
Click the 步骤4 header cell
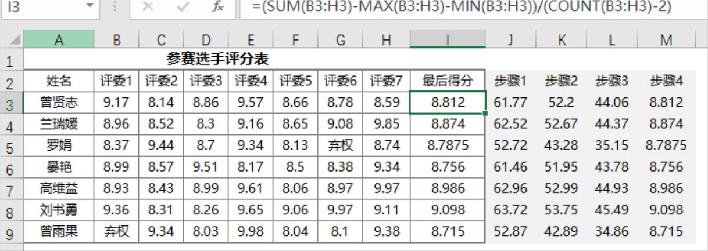(666, 81)
